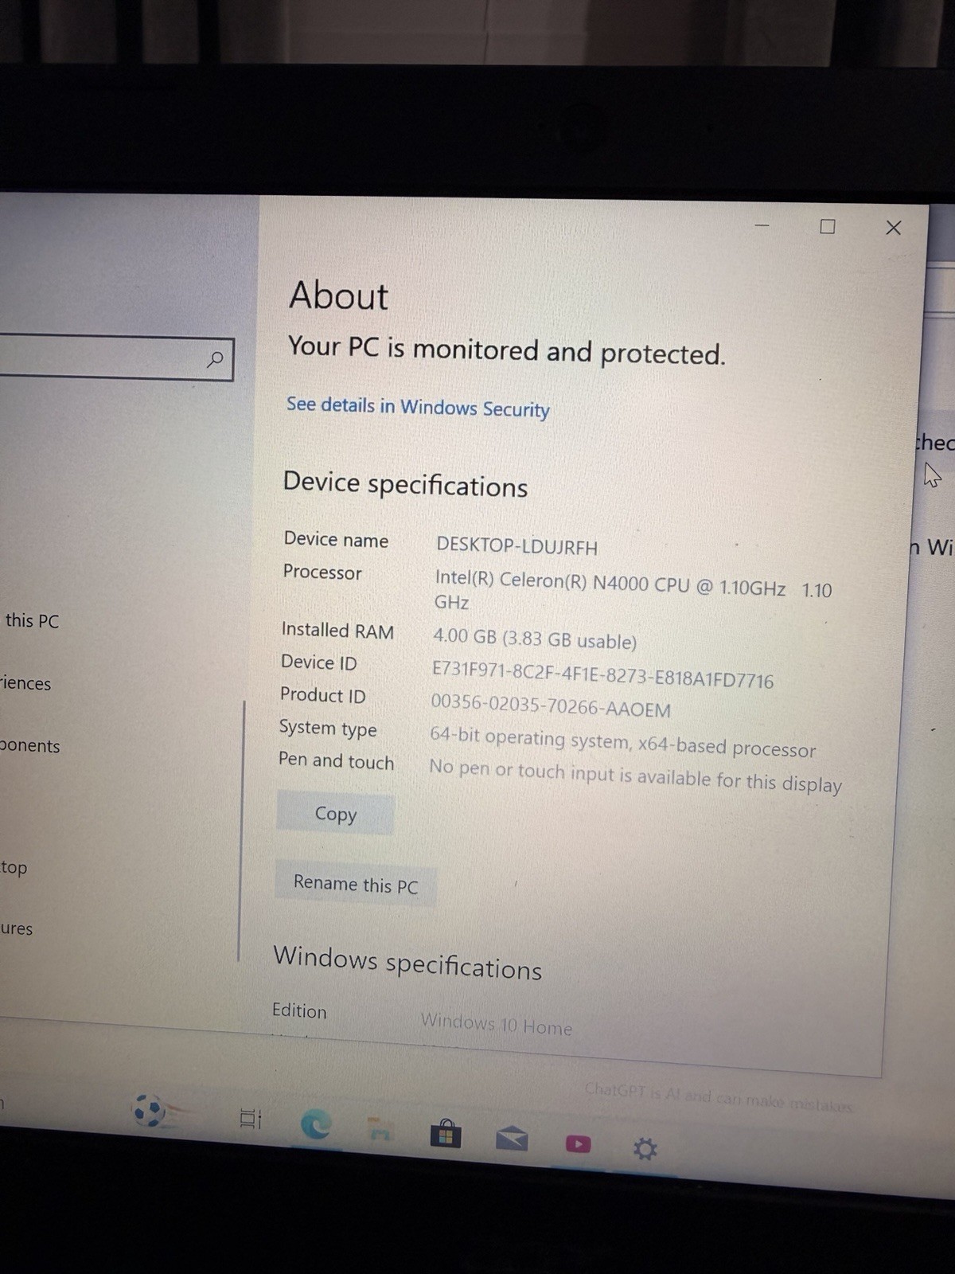Screen dimensions: 955x1274
Task: Click the Rename this PC button
Action: [355, 884]
